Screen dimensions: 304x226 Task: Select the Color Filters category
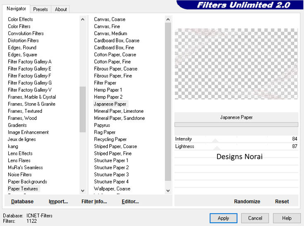pyautogui.click(x=19, y=26)
